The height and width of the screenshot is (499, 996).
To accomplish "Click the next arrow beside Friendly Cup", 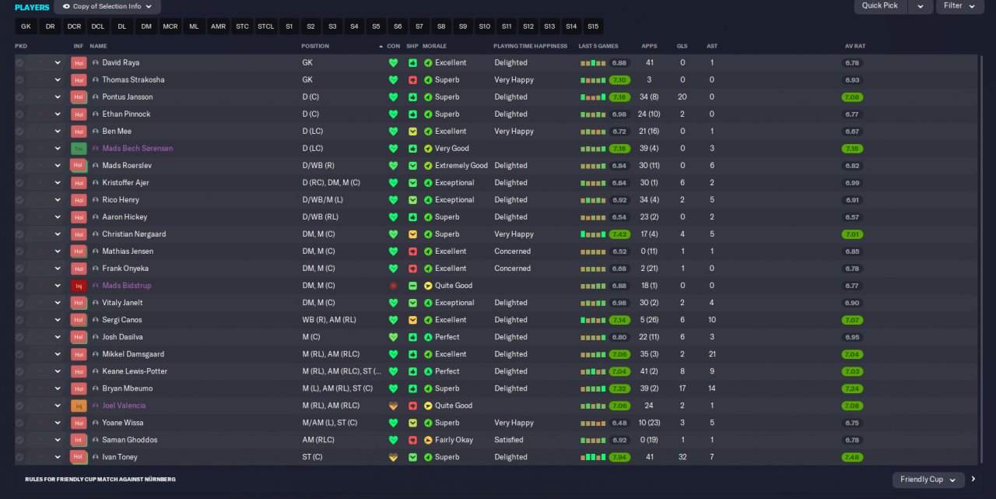I will (973, 480).
